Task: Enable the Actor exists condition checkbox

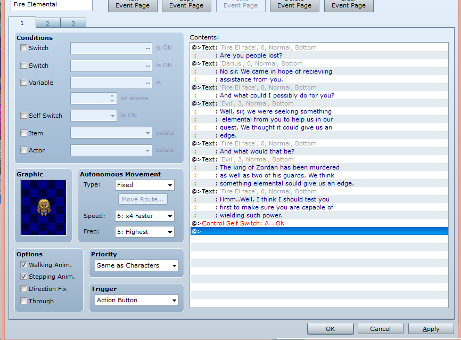Action: (x=23, y=150)
